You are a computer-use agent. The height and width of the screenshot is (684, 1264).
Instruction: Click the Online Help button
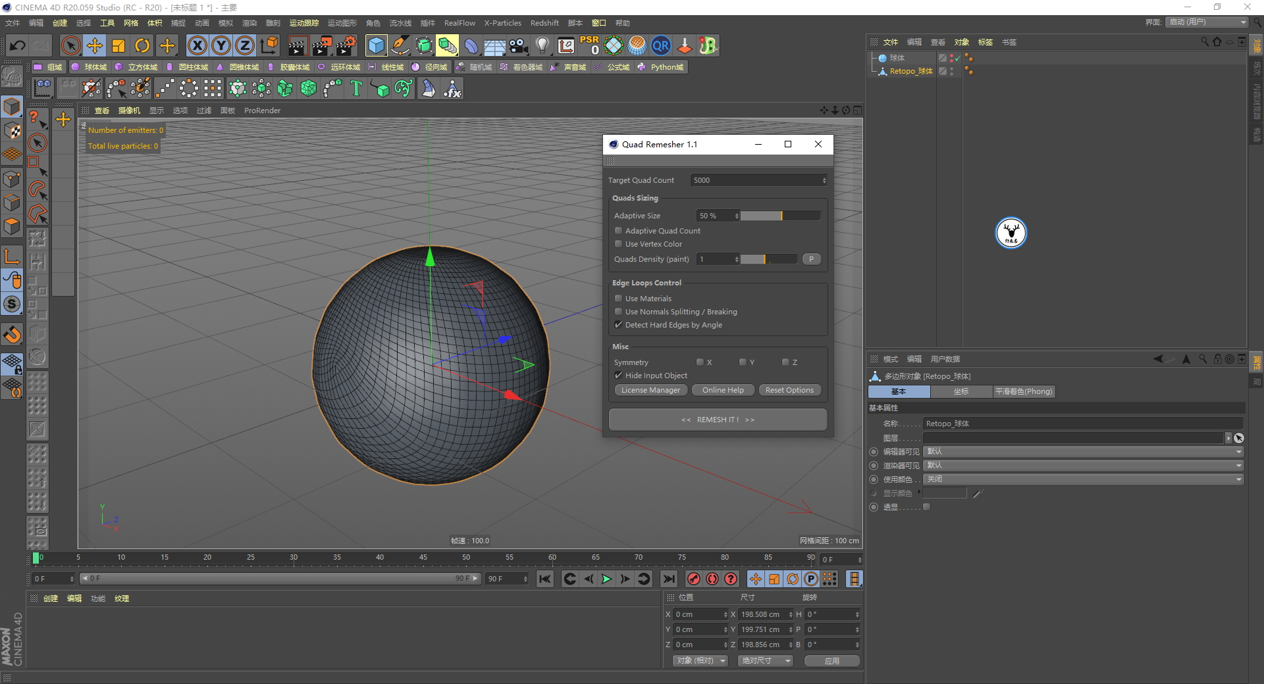pyautogui.click(x=723, y=390)
